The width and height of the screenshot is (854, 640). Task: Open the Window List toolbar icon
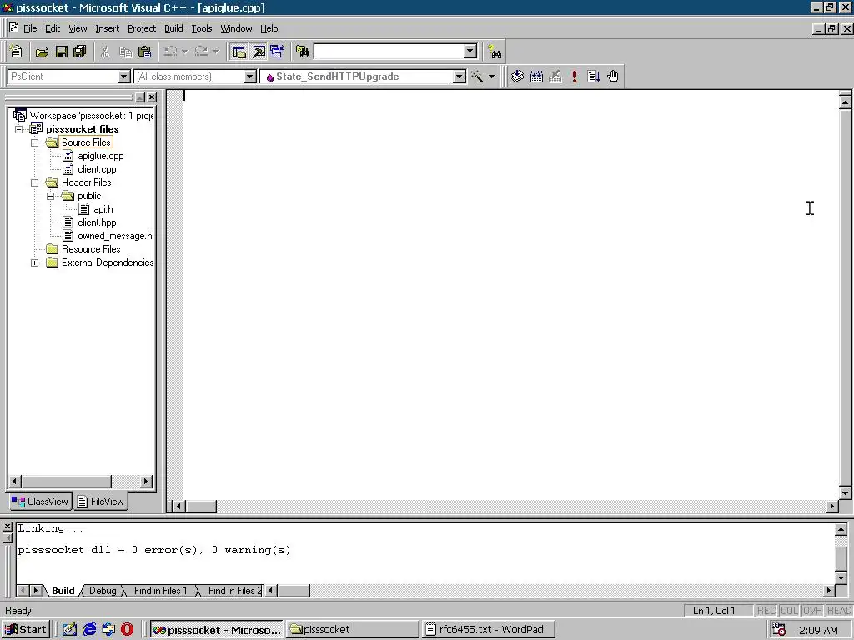(x=277, y=52)
